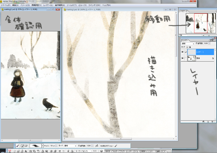Open the layer opacity slider arrow
Image resolution: width=217 pixels, height=153 pixels.
pos(209,43)
